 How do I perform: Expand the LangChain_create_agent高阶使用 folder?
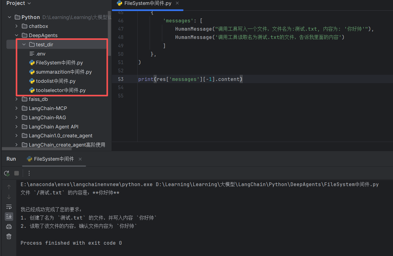coord(17,145)
